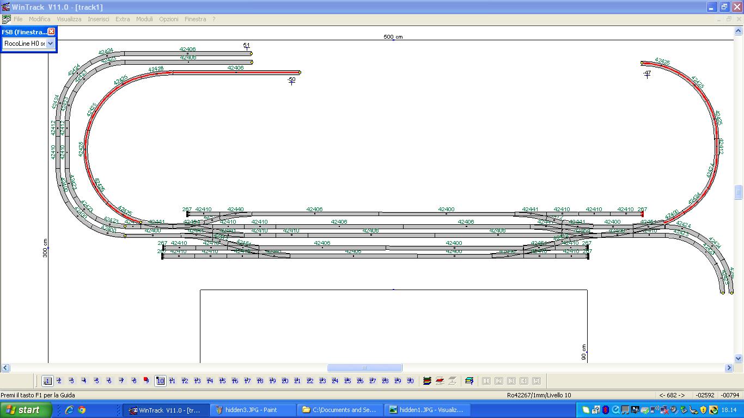Click horizontal scrollbar thumb

364,368
